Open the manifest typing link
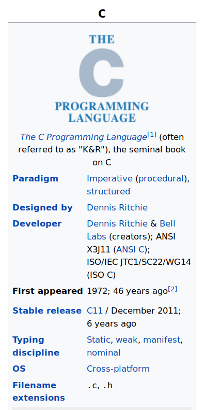Screen dimensions: 205x410 pos(162,340)
